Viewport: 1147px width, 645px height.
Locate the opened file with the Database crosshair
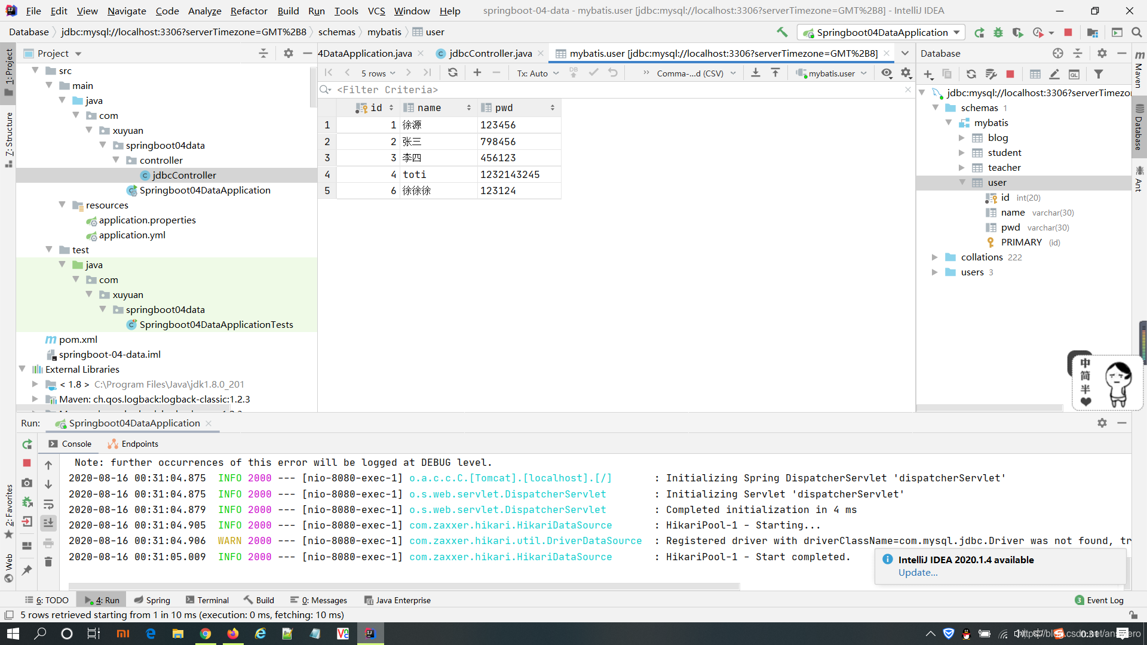(x=1058, y=53)
